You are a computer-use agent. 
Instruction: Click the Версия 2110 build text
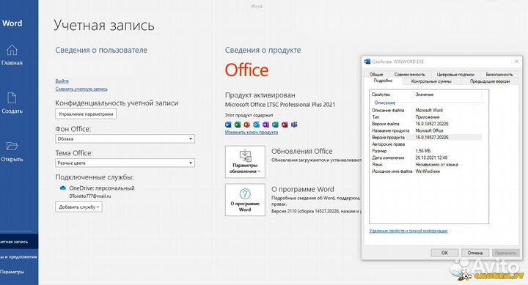click(316, 211)
